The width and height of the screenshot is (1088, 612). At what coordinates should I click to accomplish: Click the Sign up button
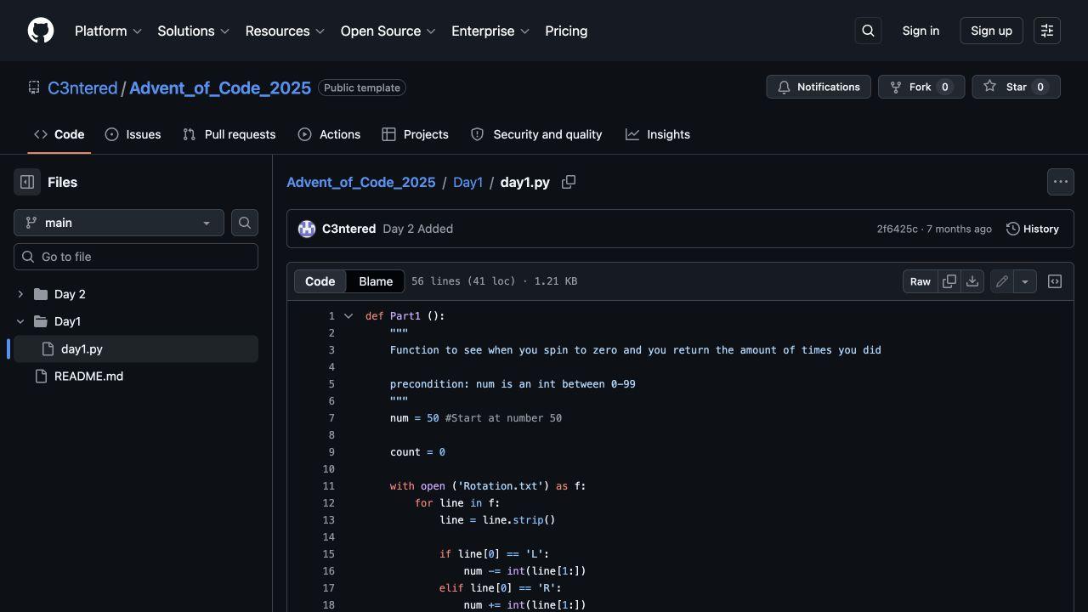click(x=991, y=31)
